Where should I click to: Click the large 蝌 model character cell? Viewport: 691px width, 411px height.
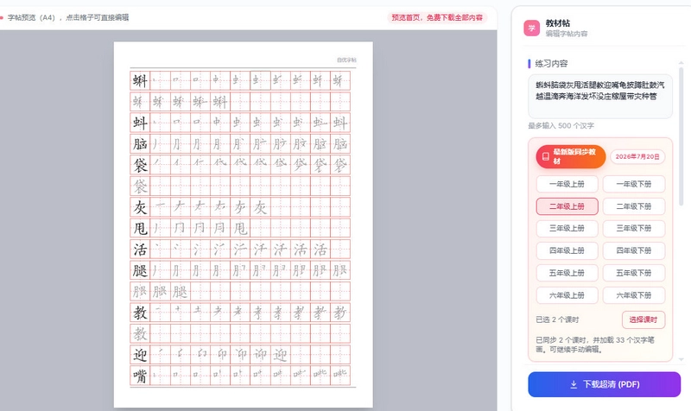click(x=140, y=80)
